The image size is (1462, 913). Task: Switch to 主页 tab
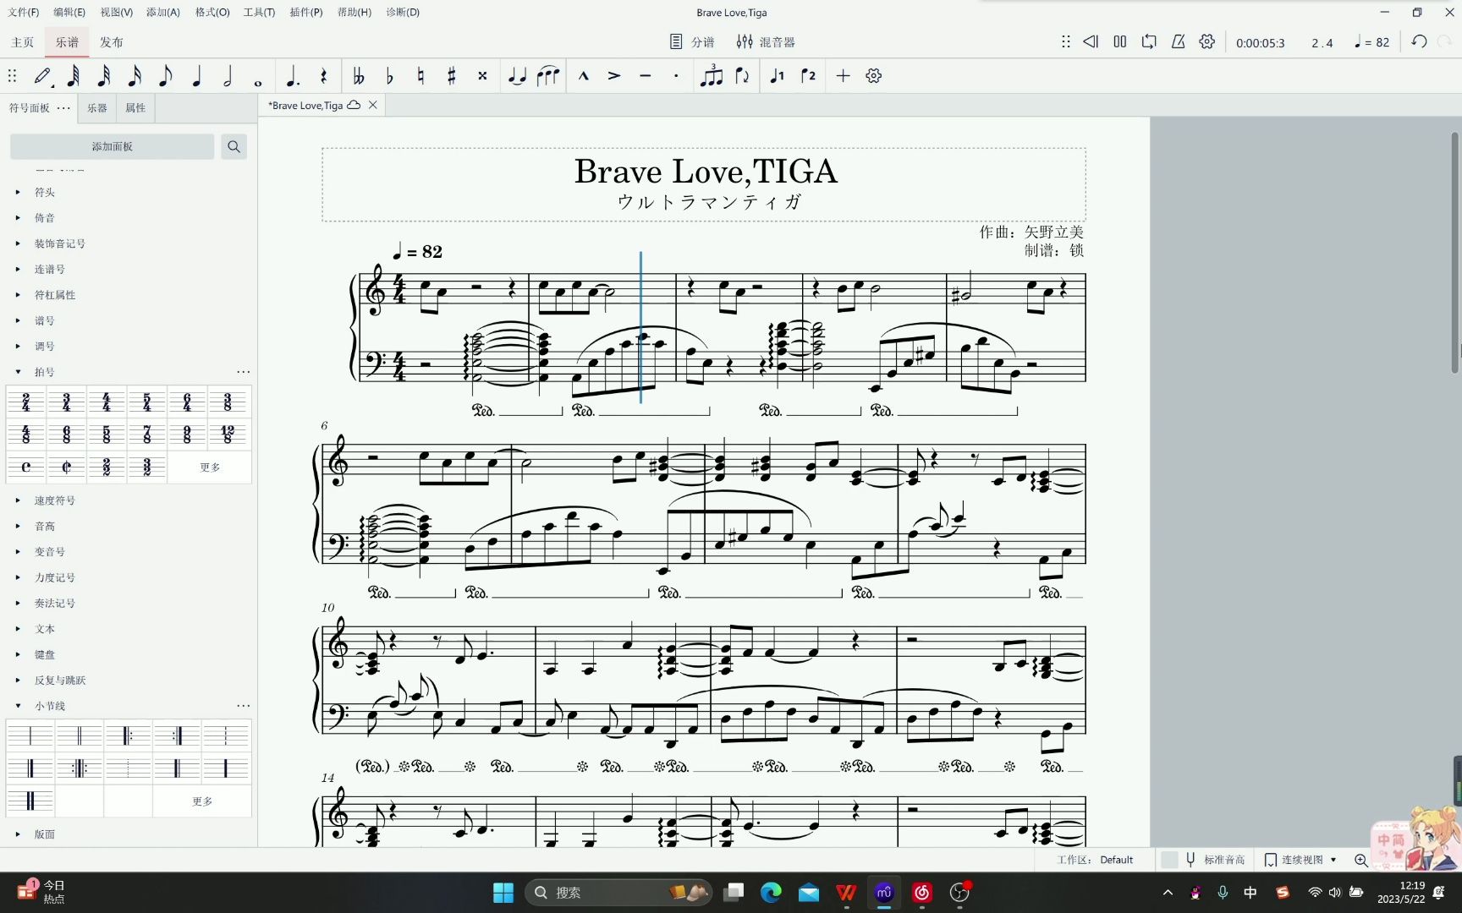pyautogui.click(x=23, y=42)
